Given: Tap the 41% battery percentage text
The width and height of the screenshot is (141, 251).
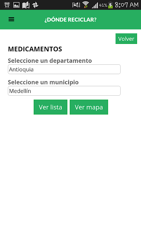Looking at the screenshot, I should [103, 5].
